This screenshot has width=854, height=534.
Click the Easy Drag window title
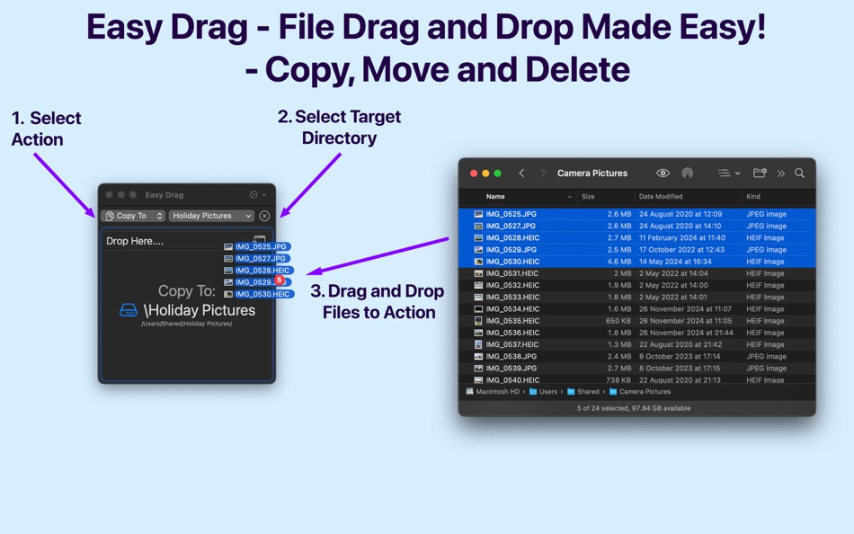[164, 194]
